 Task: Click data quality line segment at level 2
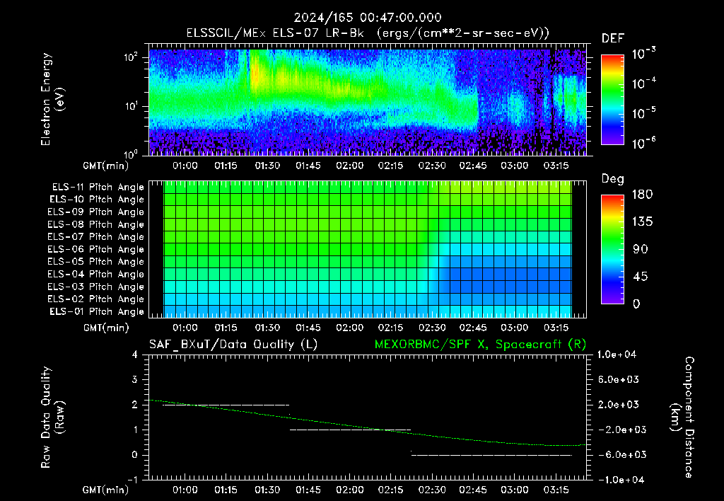[x=226, y=405]
